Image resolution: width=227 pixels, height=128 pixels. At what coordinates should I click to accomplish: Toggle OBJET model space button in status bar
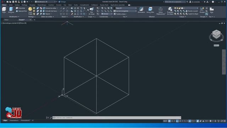(165, 121)
